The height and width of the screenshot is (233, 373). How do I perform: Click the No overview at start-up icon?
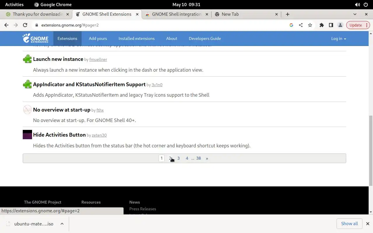tap(27, 110)
